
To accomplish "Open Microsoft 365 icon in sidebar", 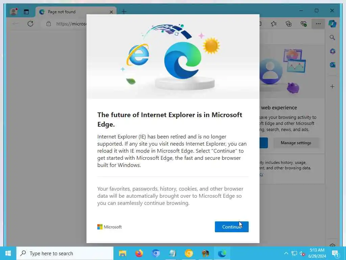I will pos(332,51).
